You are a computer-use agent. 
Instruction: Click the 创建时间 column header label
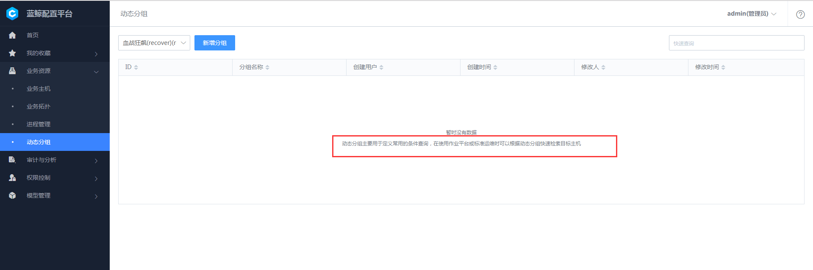(x=479, y=67)
